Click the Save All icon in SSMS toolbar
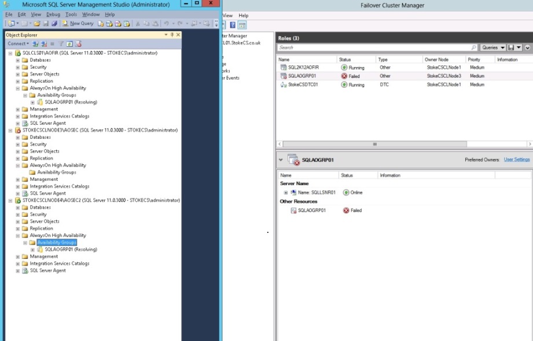The image size is (533, 341). click(x=54, y=24)
